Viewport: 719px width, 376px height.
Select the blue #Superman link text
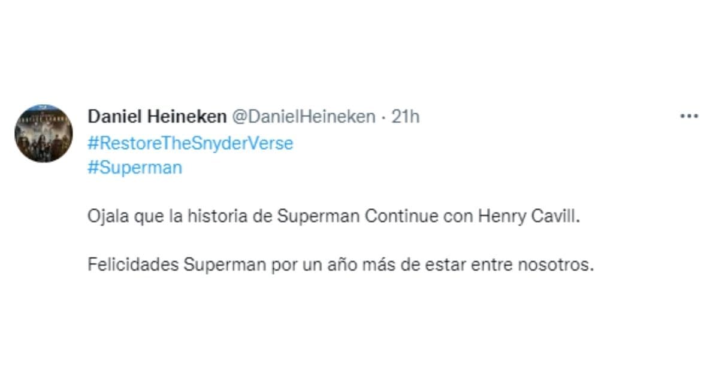point(135,167)
